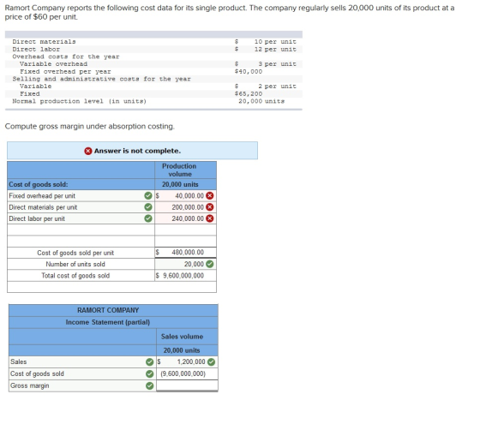Click red X icon beside 200,000.00 value
This screenshot has height=424, width=480.
point(210,207)
